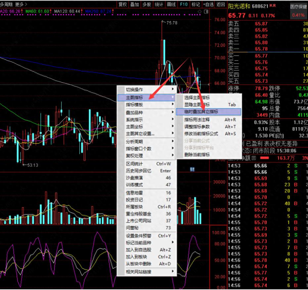
Task: Click the F10 company info button
Action: point(183,4)
